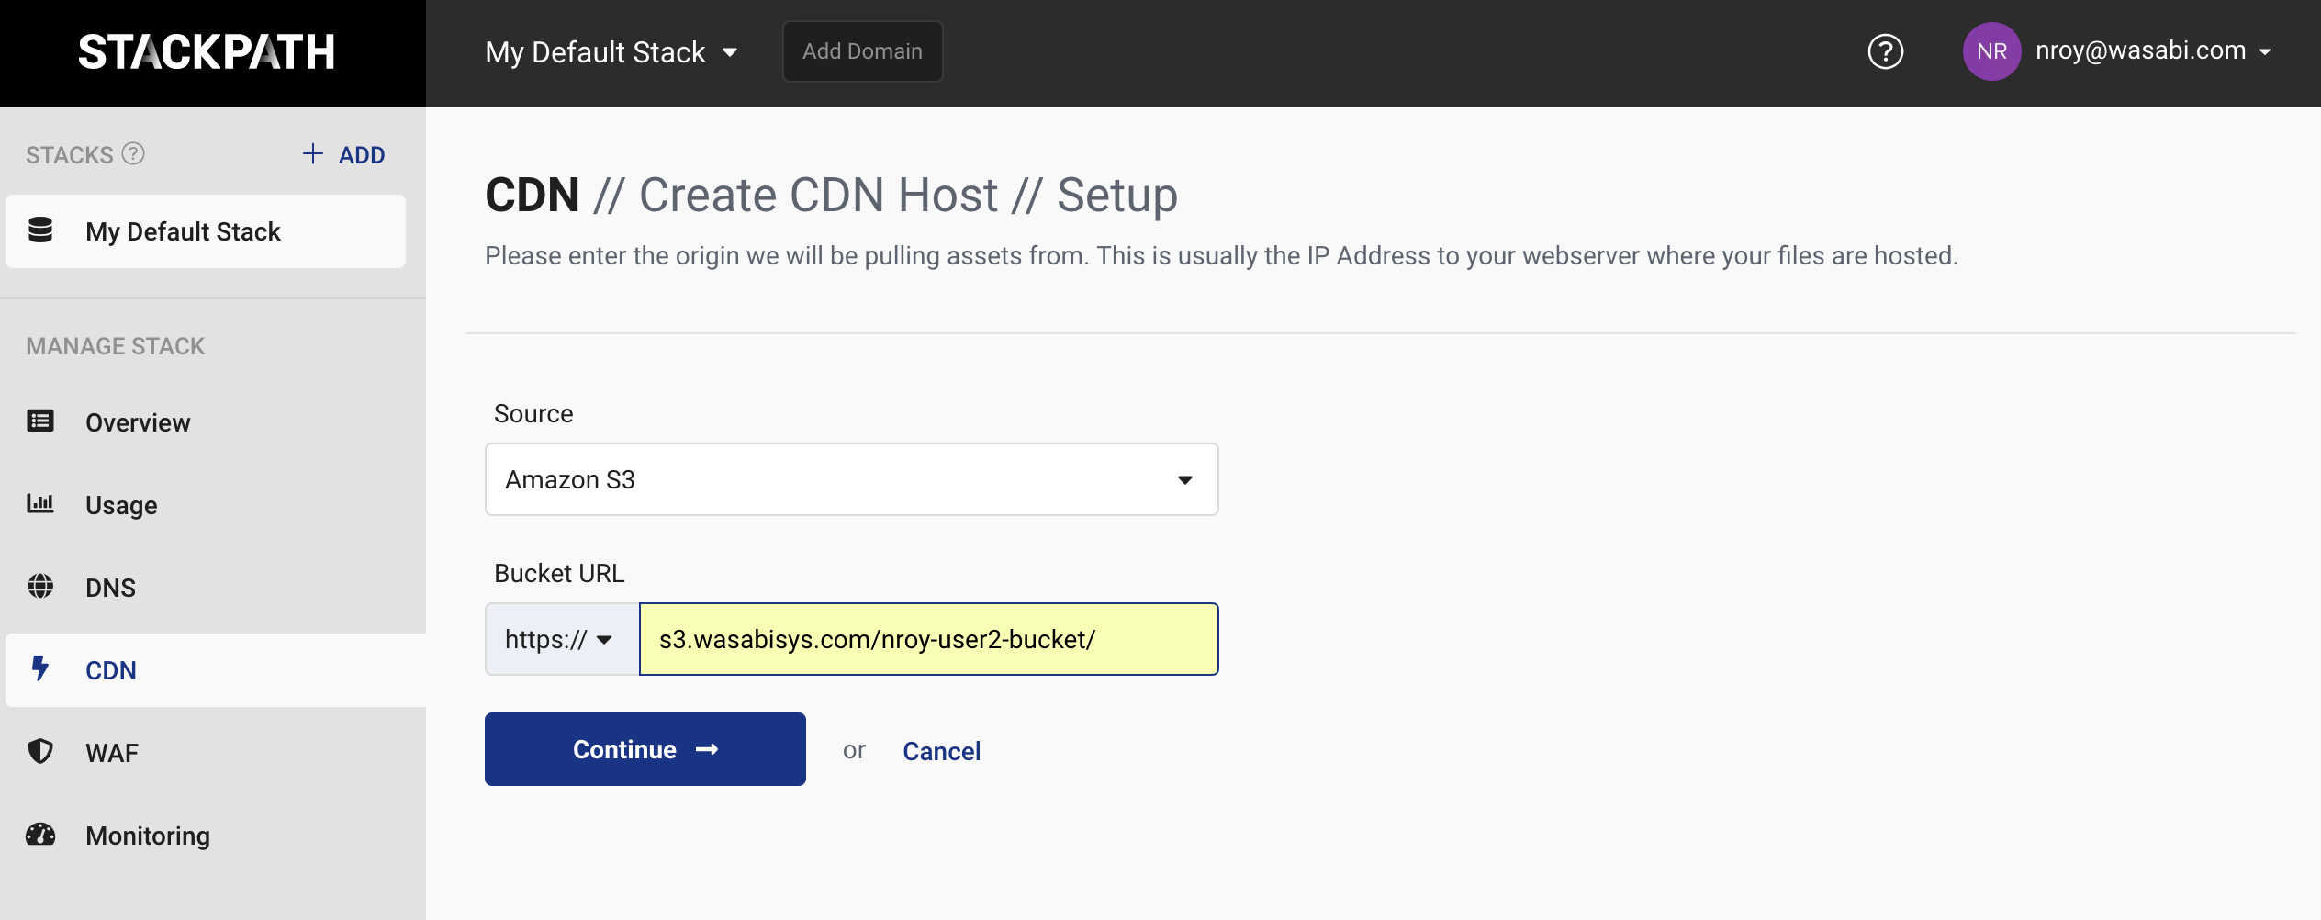Click the Stacks info help icon
Screen dimensions: 2321x920
133,153
